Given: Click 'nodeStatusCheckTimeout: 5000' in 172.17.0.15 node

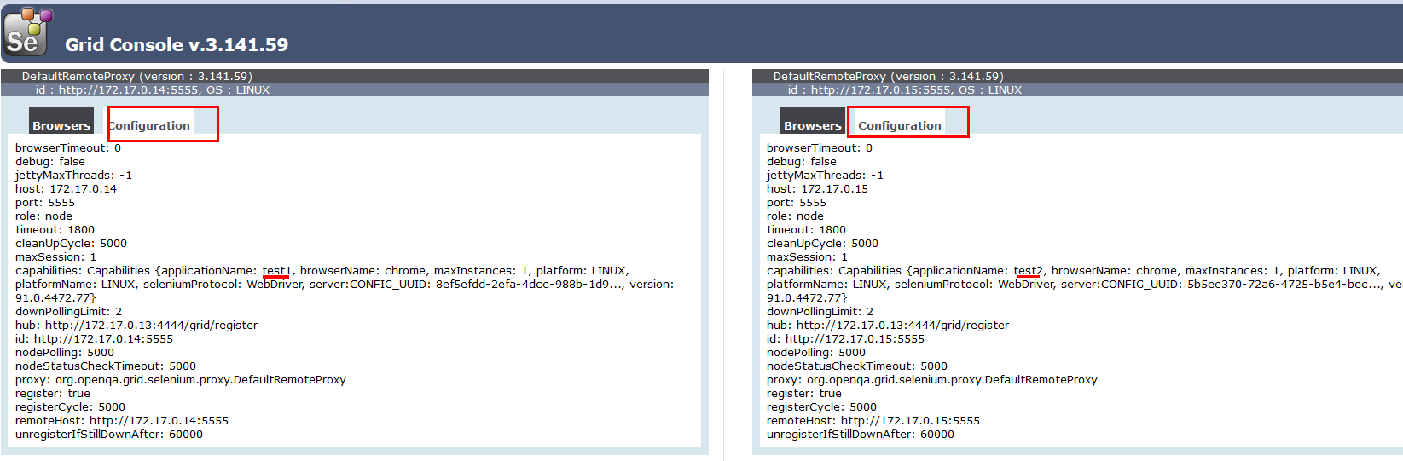Looking at the screenshot, I should [857, 366].
